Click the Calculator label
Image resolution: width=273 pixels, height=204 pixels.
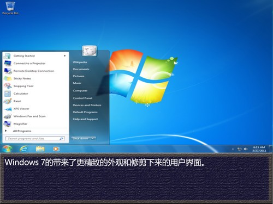(21, 94)
